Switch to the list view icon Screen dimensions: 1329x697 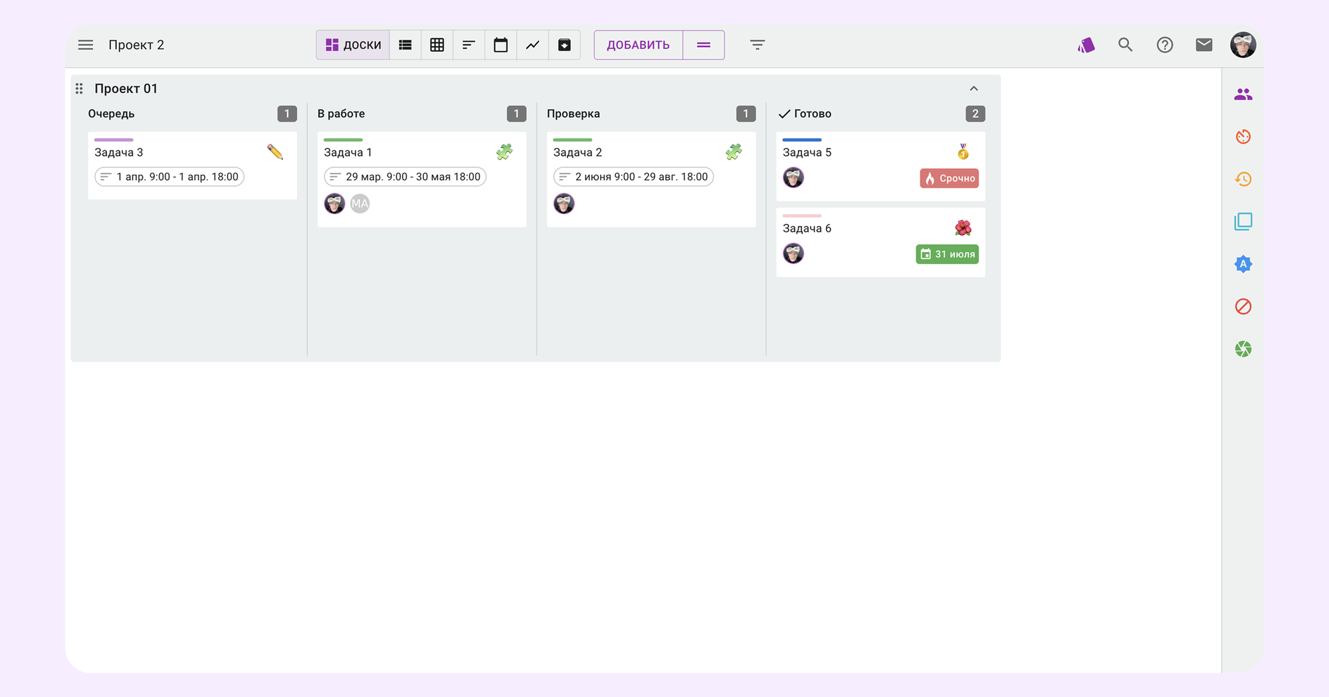point(405,45)
